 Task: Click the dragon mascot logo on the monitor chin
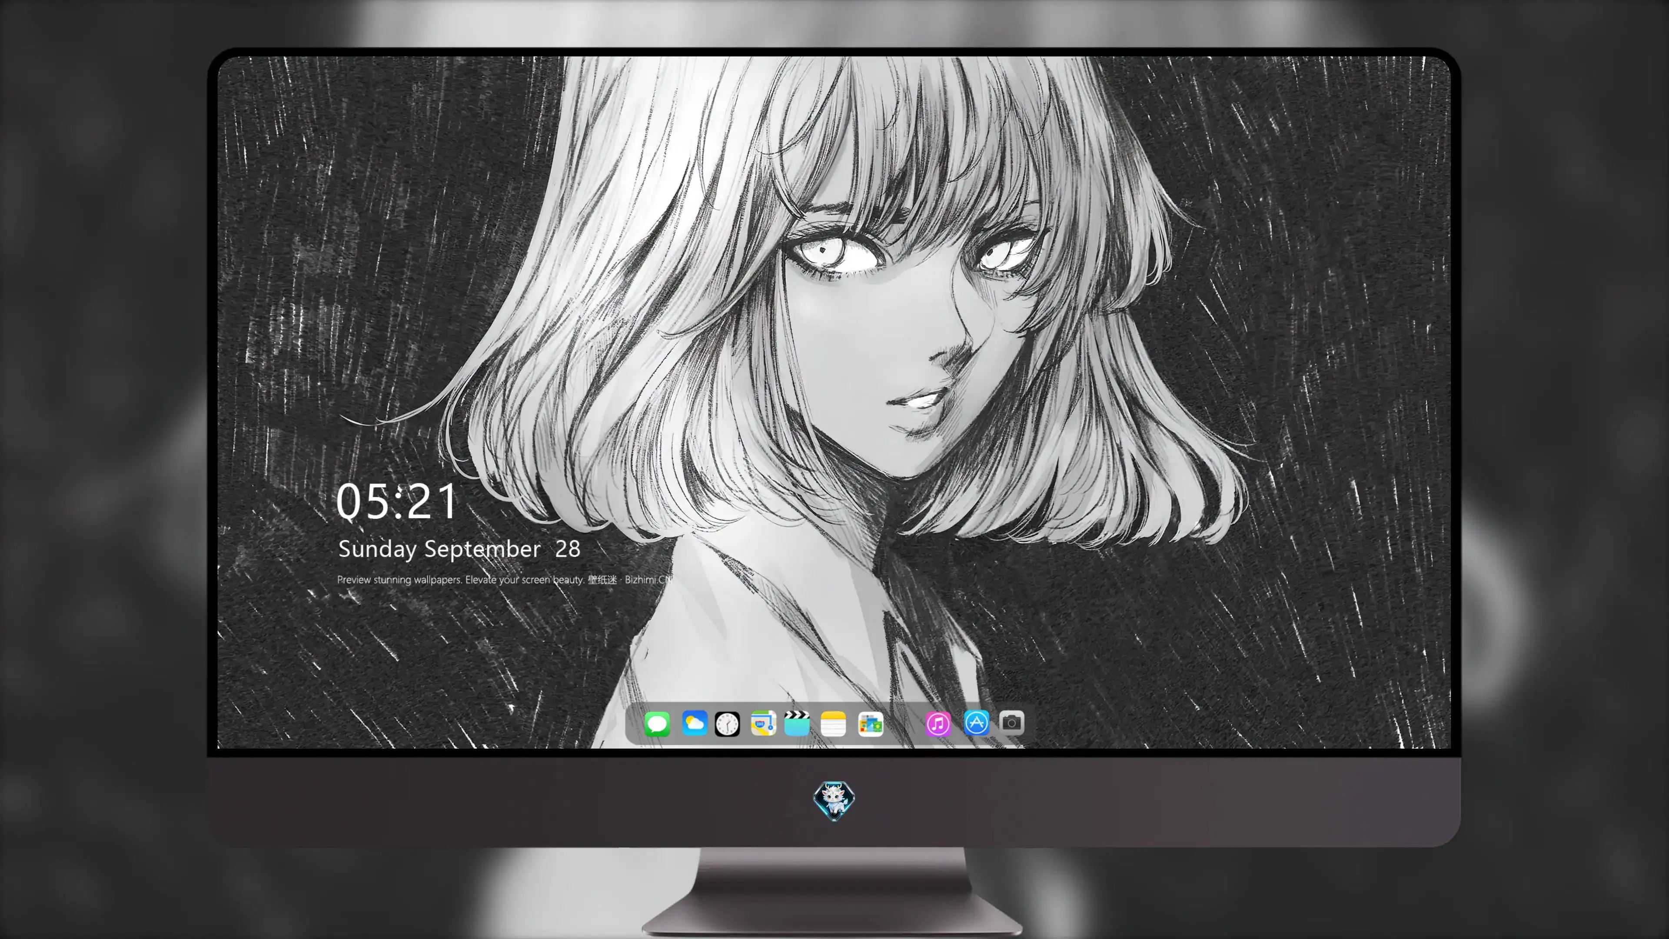click(x=834, y=800)
